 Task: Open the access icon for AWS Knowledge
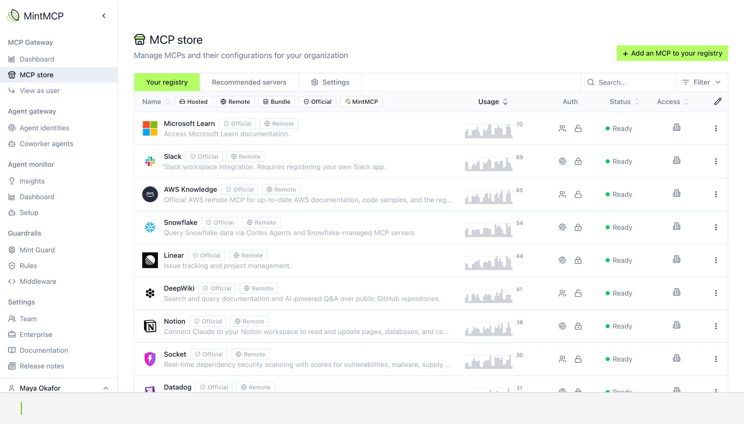tap(677, 194)
